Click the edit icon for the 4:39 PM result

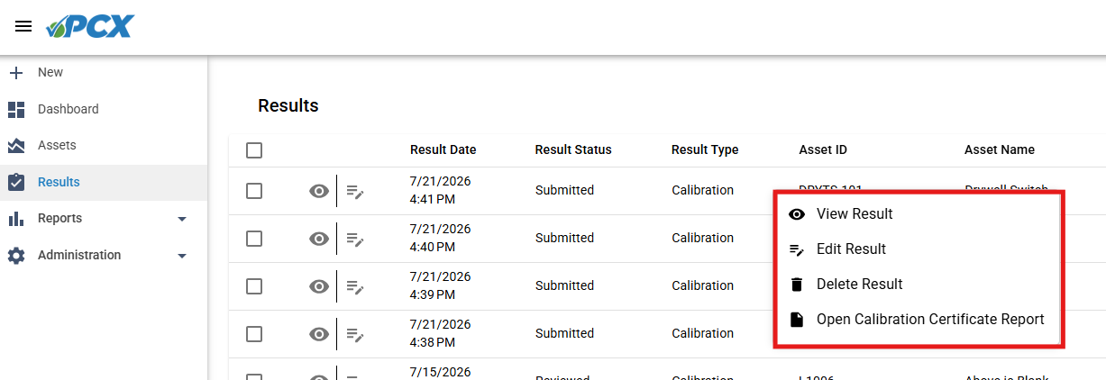tap(356, 286)
